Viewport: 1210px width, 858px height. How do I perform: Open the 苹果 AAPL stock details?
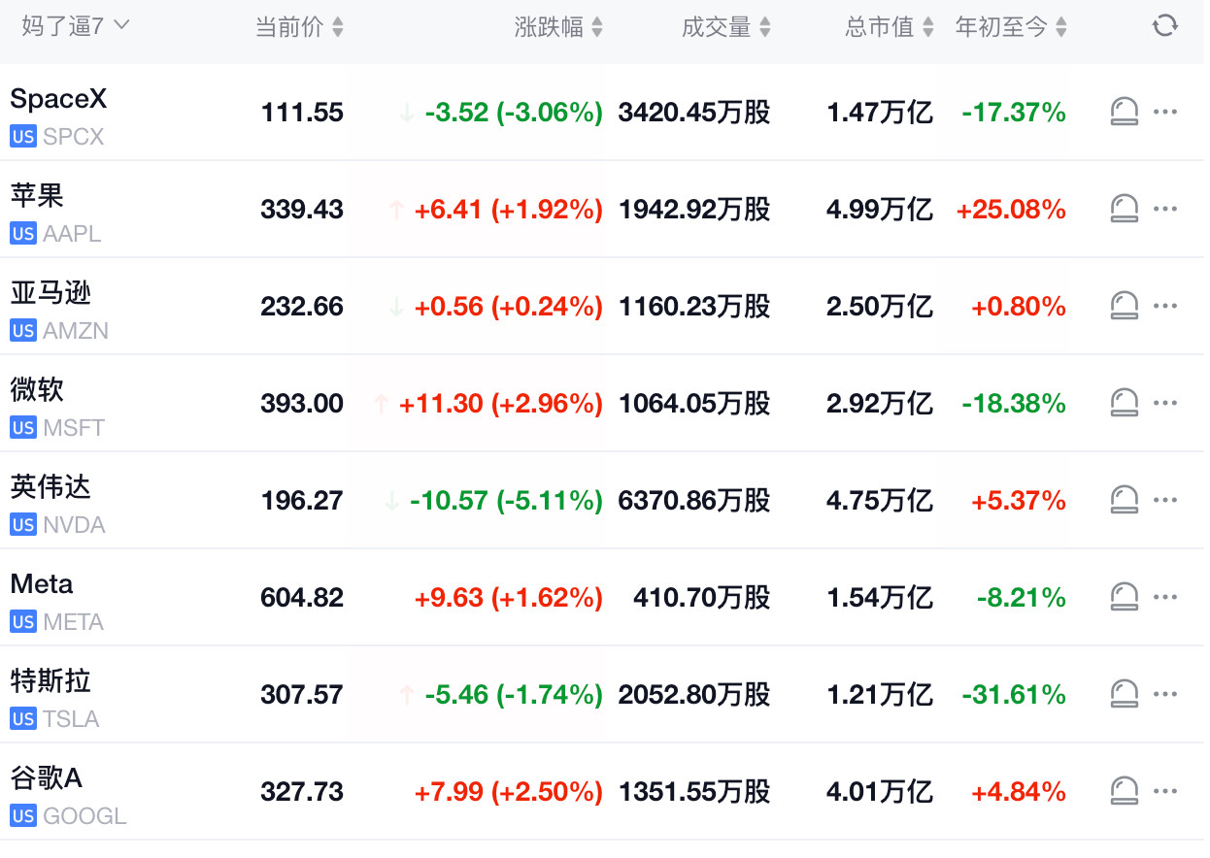[x=602, y=210]
